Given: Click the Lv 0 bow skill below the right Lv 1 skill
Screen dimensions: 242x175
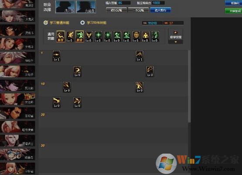Looking at the screenshot, I should 150,72.
